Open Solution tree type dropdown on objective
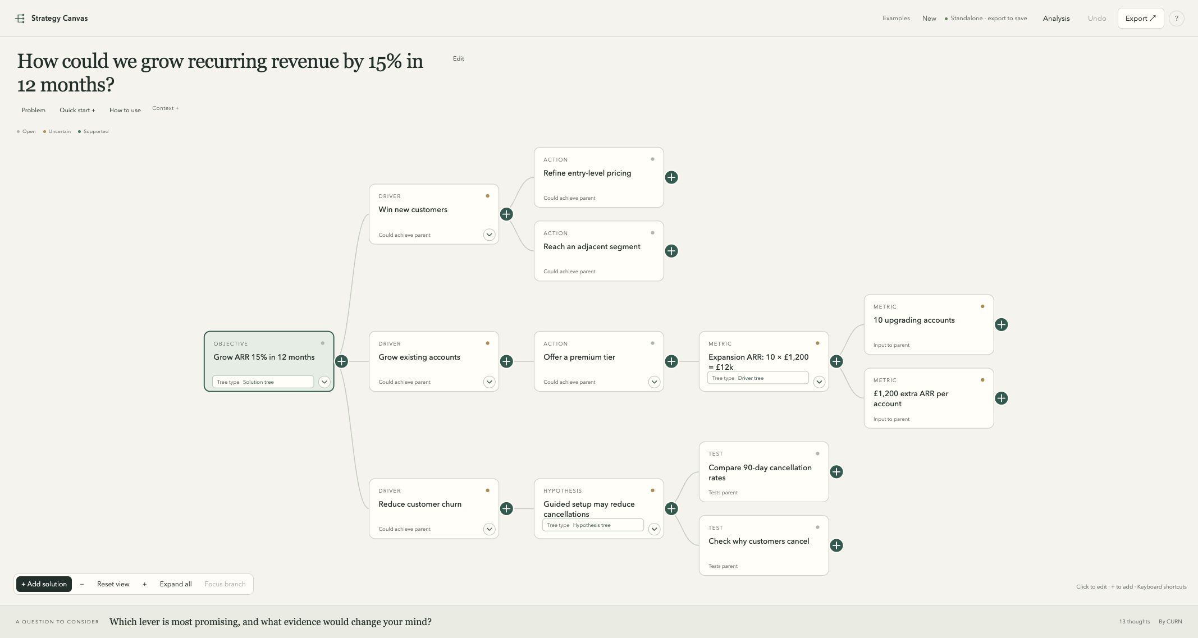 [263, 382]
